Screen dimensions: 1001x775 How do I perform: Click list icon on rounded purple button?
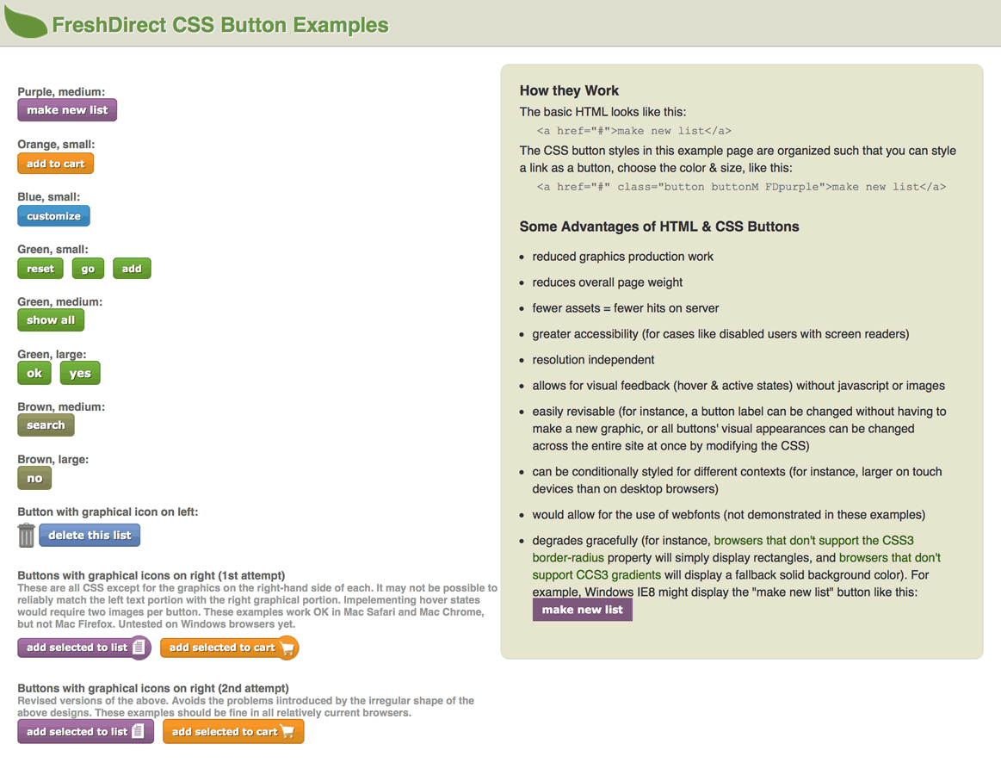139,647
